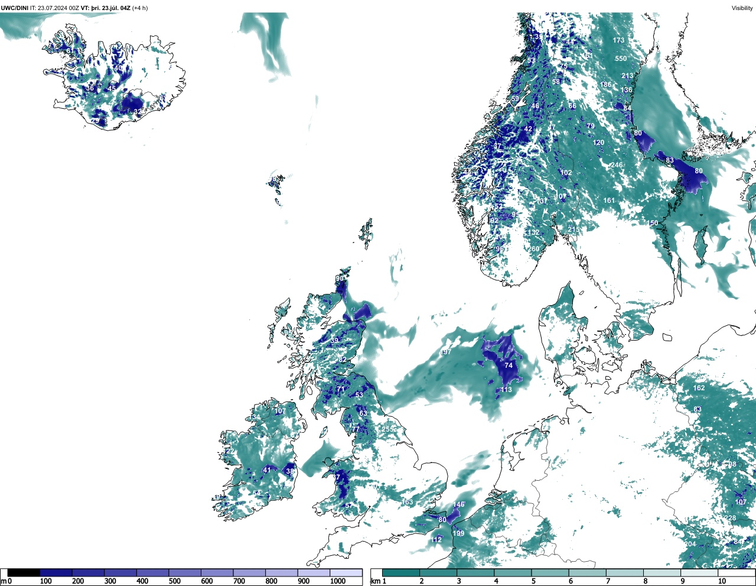
Task: Click the 'Visibility' title label
Action: [742, 8]
